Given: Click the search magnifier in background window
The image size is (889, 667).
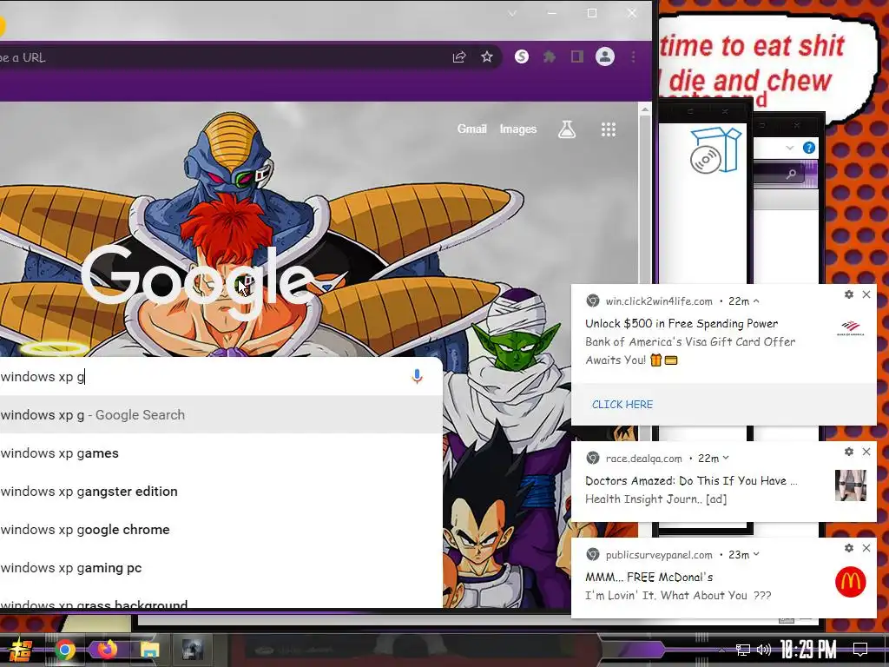Looking at the screenshot, I should click(x=791, y=174).
